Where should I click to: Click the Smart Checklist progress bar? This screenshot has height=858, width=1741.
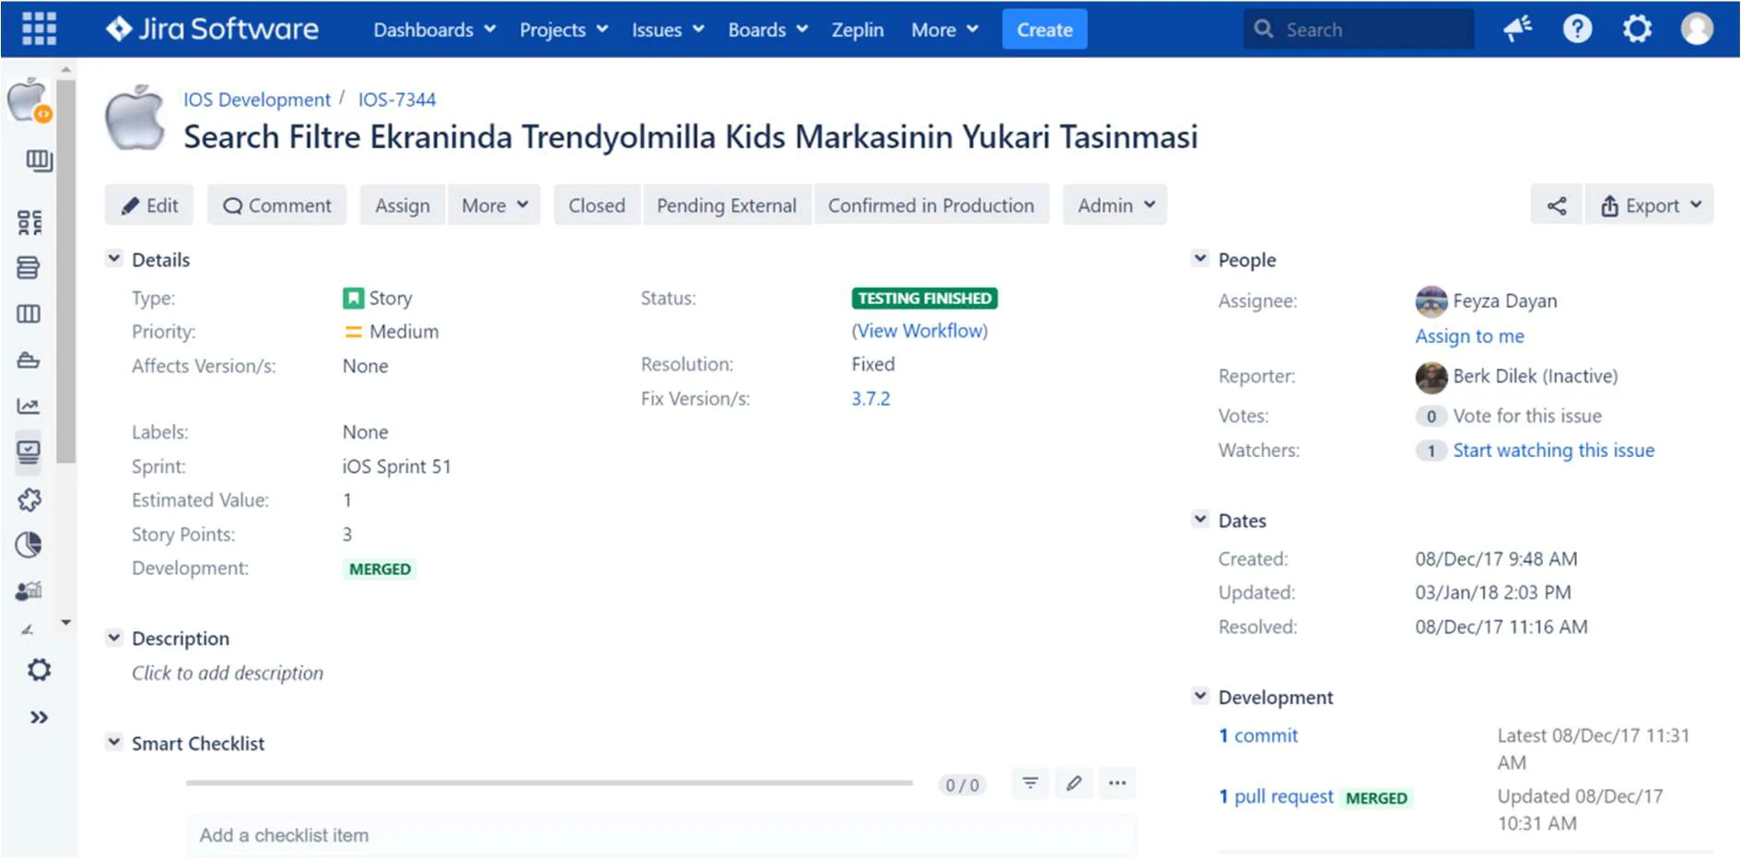(x=549, y=783)
